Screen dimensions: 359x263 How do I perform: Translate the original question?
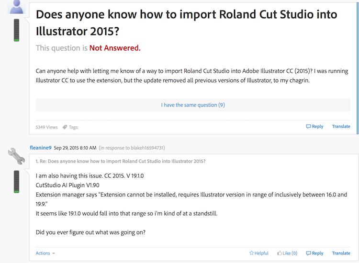[341, 127]
